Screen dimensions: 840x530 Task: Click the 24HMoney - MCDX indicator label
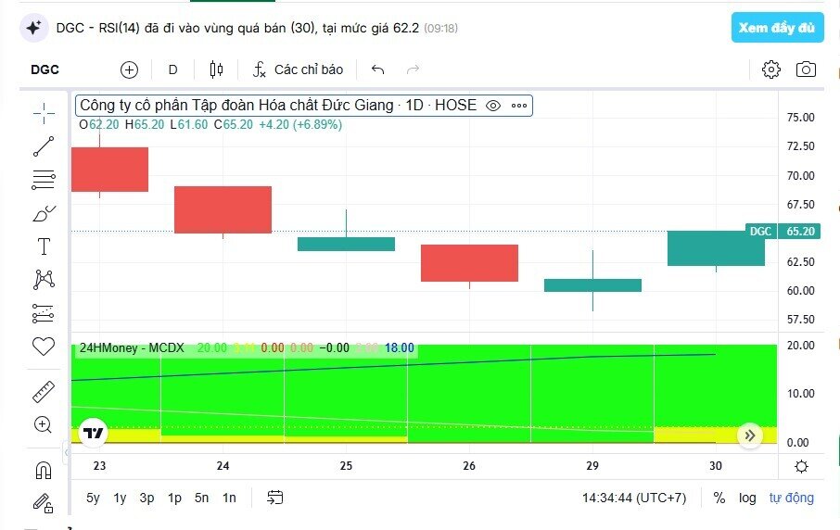pos(132,348)
